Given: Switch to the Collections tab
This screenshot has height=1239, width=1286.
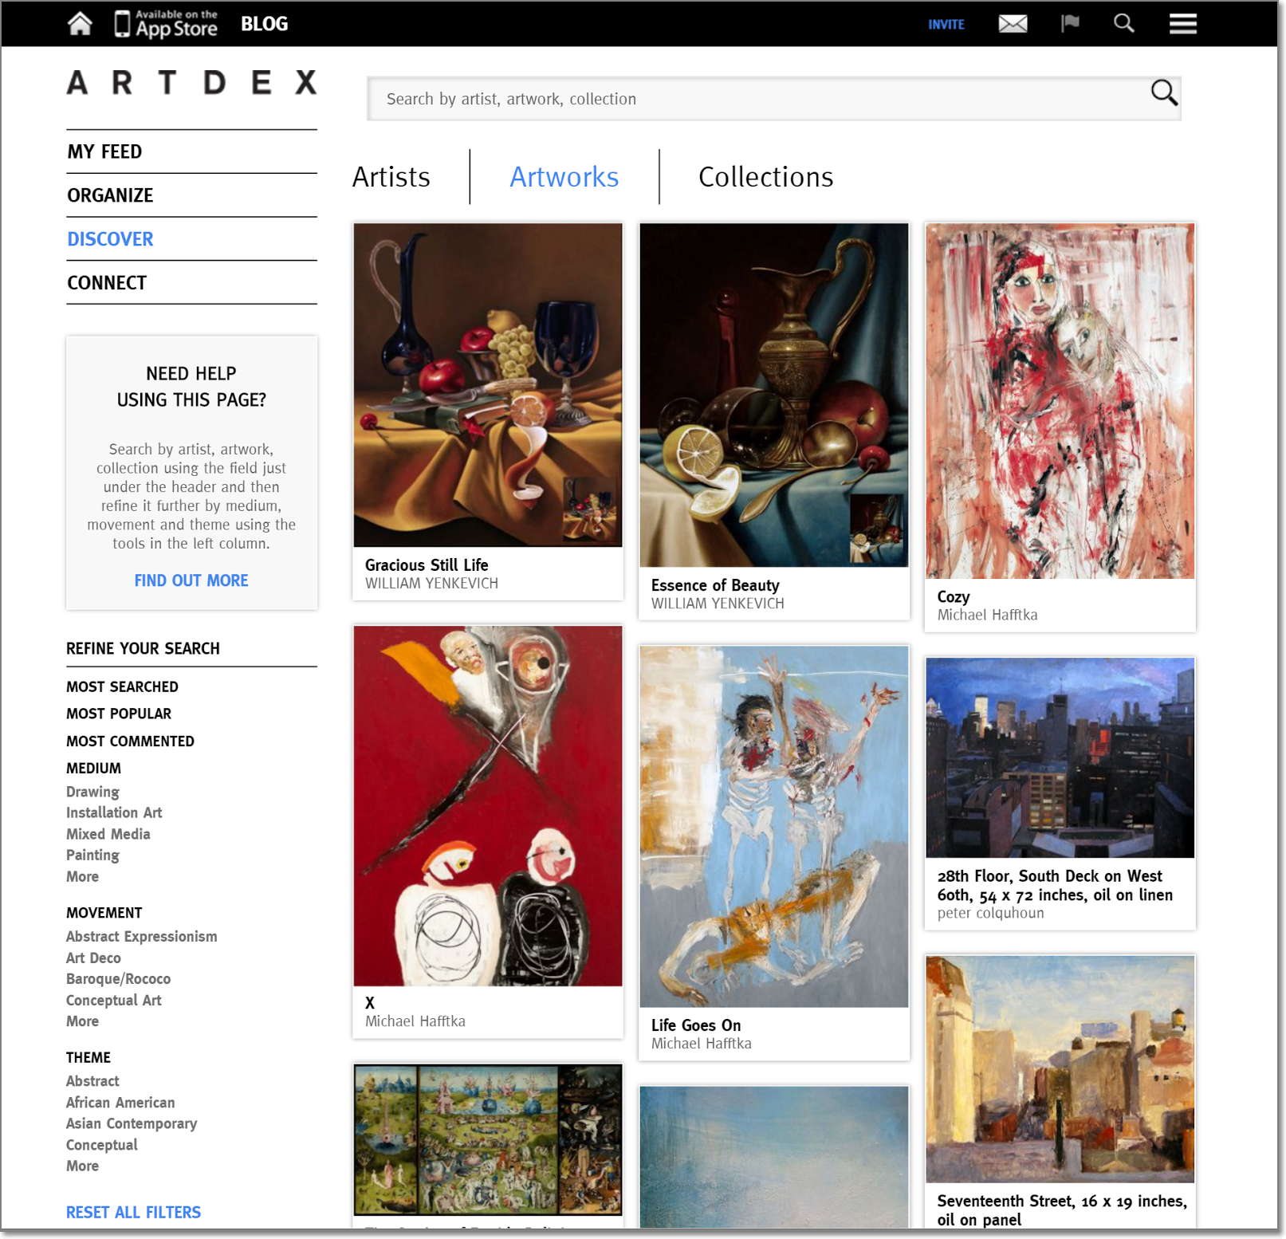Looking at the screenshot, I should (x=766, y=177).
